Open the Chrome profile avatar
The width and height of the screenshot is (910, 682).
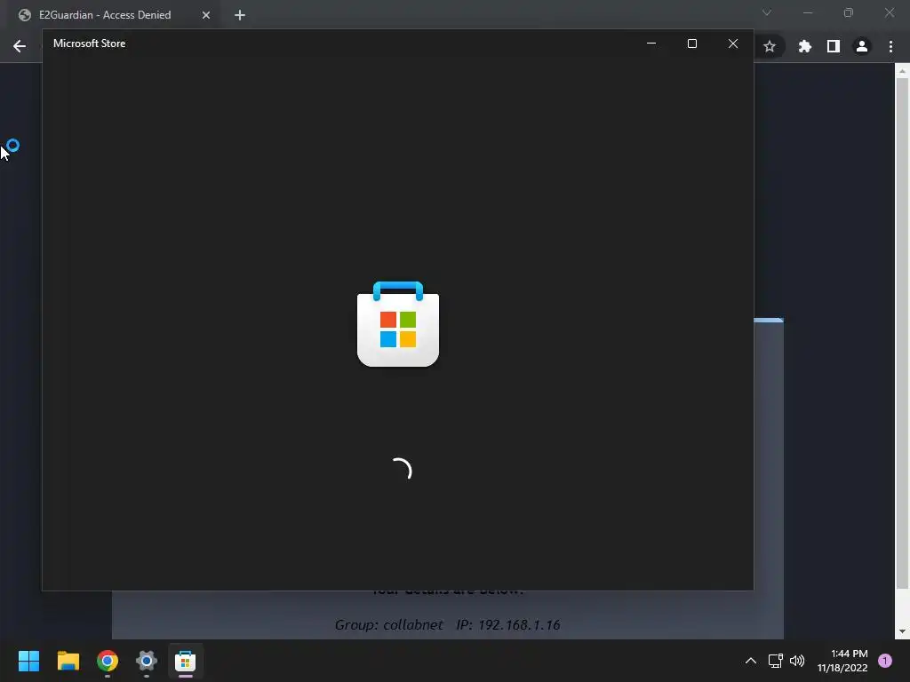pyautogui.click(x=862, y=46)
